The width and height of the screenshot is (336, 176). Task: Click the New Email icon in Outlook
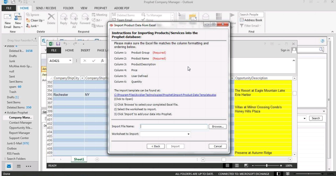8,21
